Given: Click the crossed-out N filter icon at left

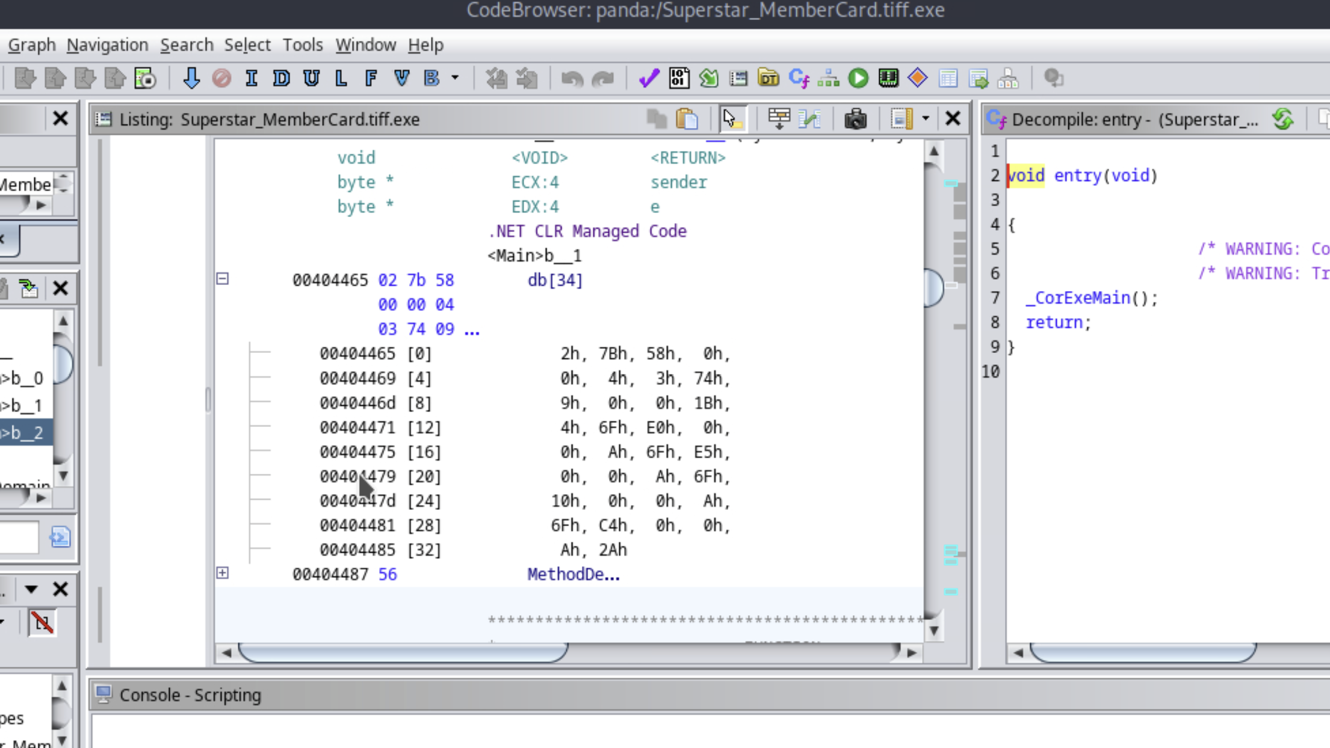Looking at the screenshot, I should [42, 622].
